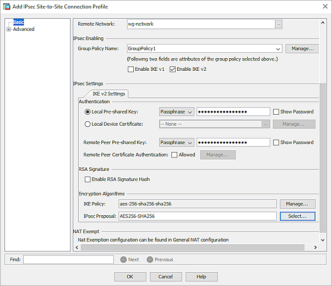Open the Group Policy Name dropdown

[x=278, y=49]
